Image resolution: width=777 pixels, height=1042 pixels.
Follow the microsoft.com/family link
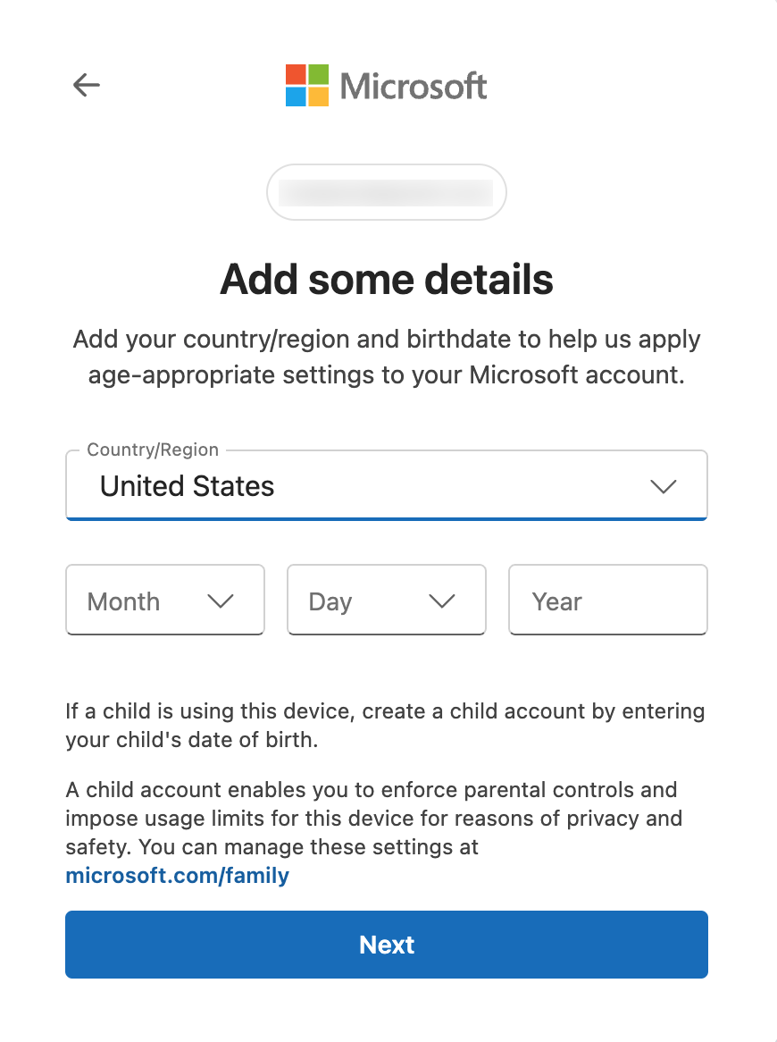click(x=177, y=875)
